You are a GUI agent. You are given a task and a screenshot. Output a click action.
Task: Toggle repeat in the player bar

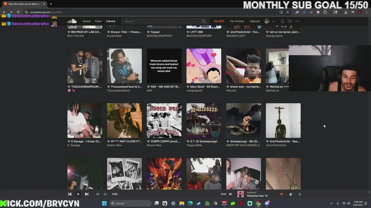[x=105, y=194]
